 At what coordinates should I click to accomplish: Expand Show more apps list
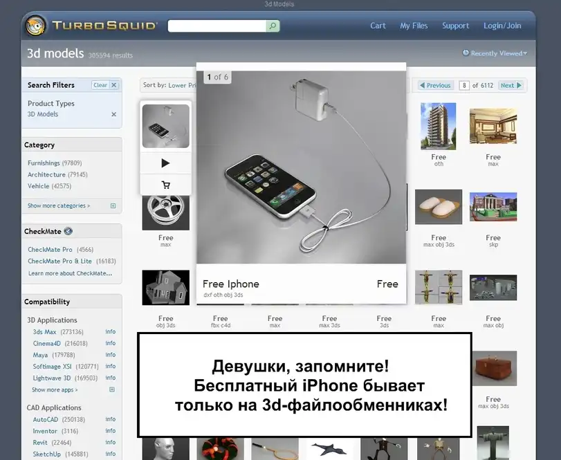[x=55, y=390]
